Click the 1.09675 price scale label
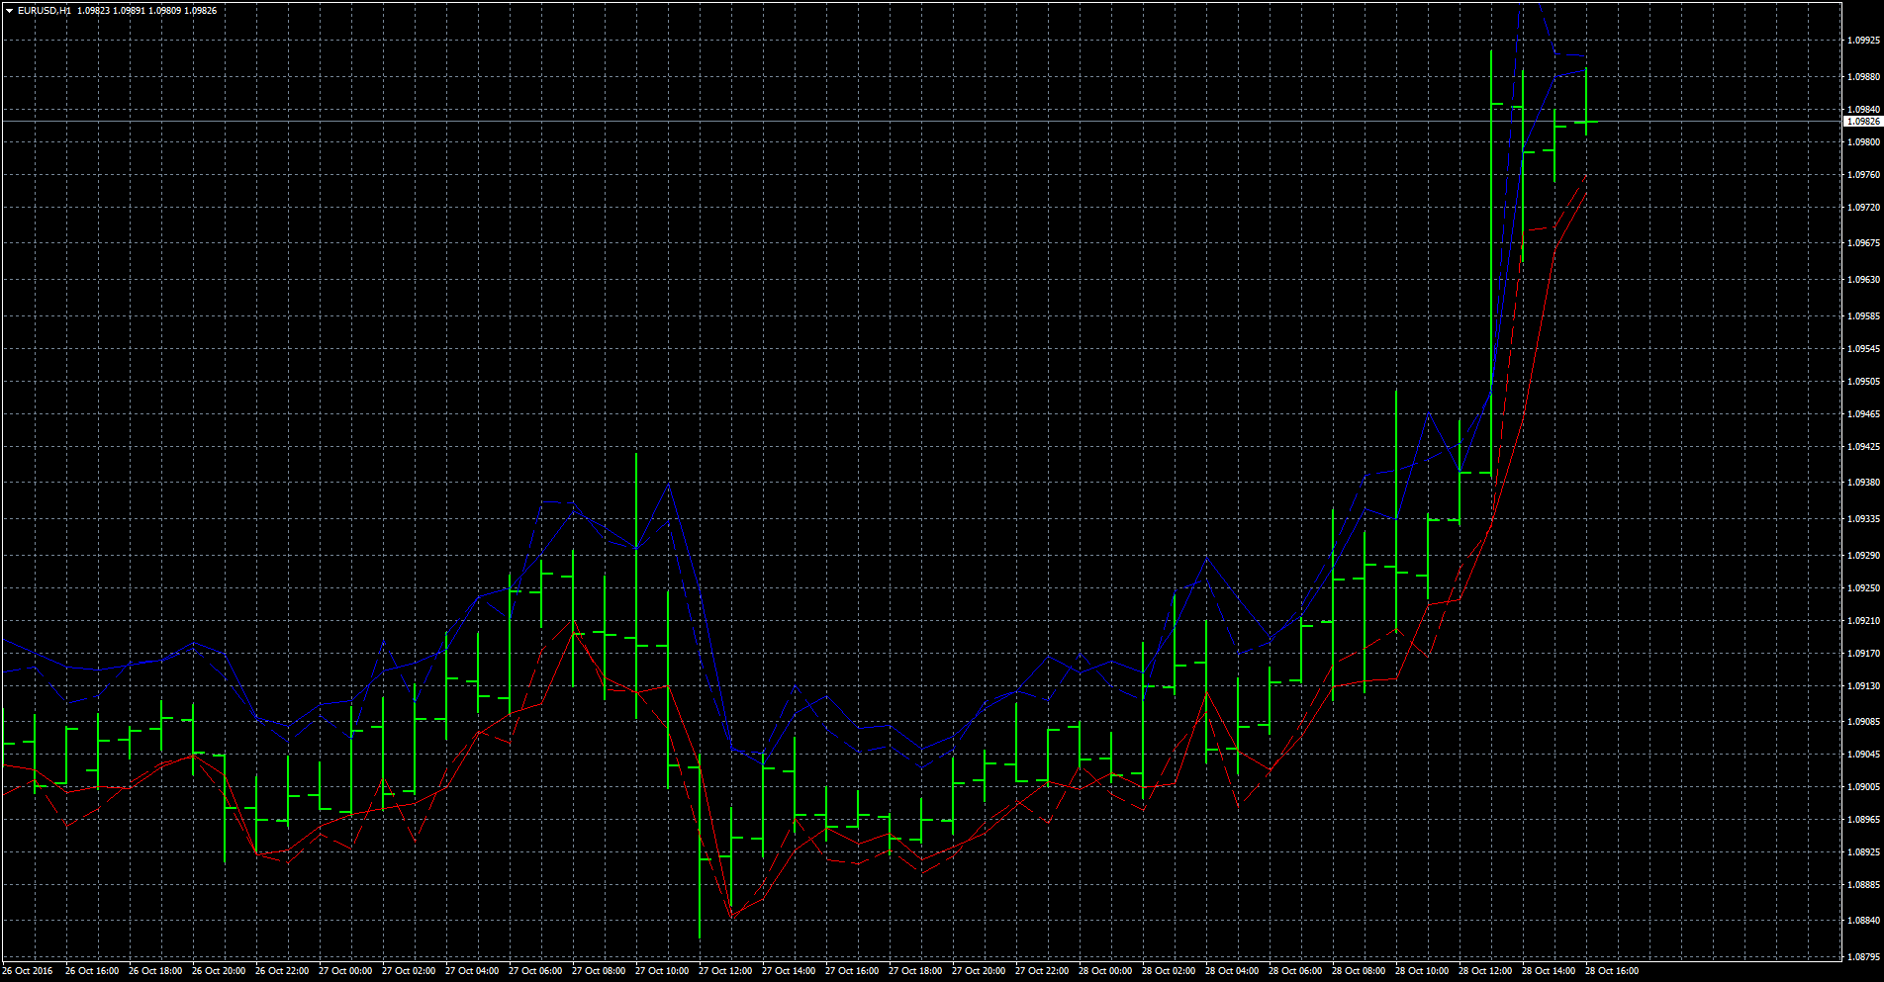Image resolution: width=1884 pixels, height=982 pixels. tap(1863, 243)
